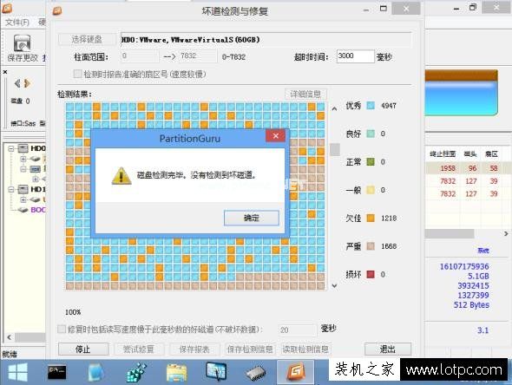Click app icon in 坏道检测与修复 title bar
Viewport: 512px width, 385px height.
[x=57, y=11]
